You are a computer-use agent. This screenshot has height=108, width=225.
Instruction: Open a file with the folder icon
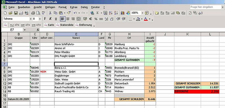(10, 13)
